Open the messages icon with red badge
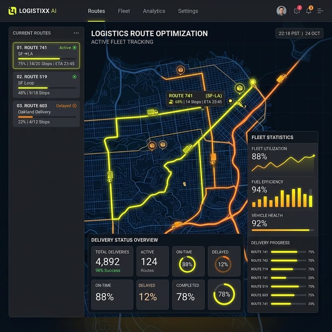The image size is (332, 332). [297, 10]
